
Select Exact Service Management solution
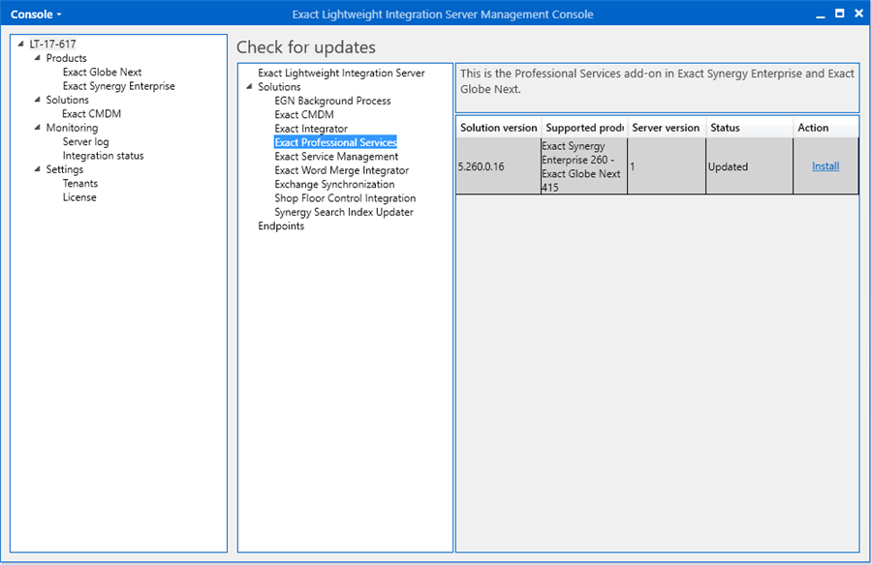(336, 156)
